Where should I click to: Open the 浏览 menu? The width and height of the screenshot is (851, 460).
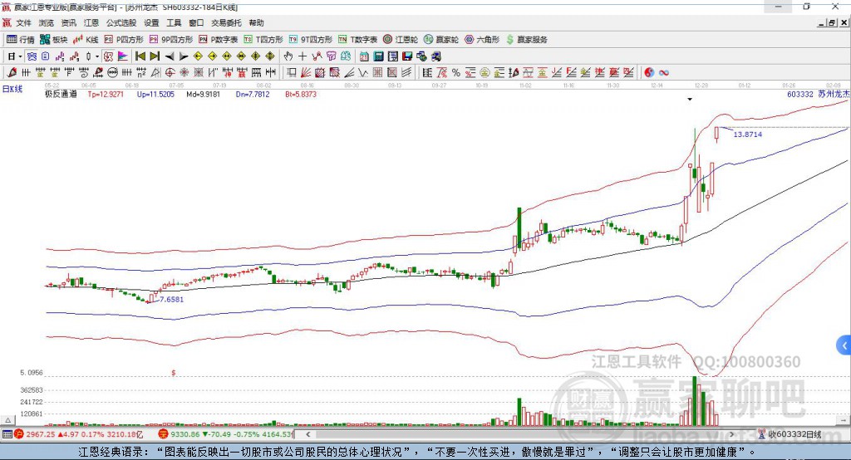tap(47, 22)
